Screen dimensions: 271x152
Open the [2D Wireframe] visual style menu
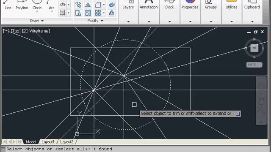pos(36,31)
